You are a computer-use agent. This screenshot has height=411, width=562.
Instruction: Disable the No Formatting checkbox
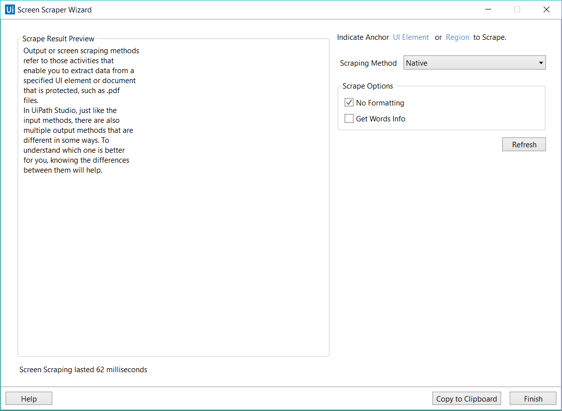click(x=349, y=103)
